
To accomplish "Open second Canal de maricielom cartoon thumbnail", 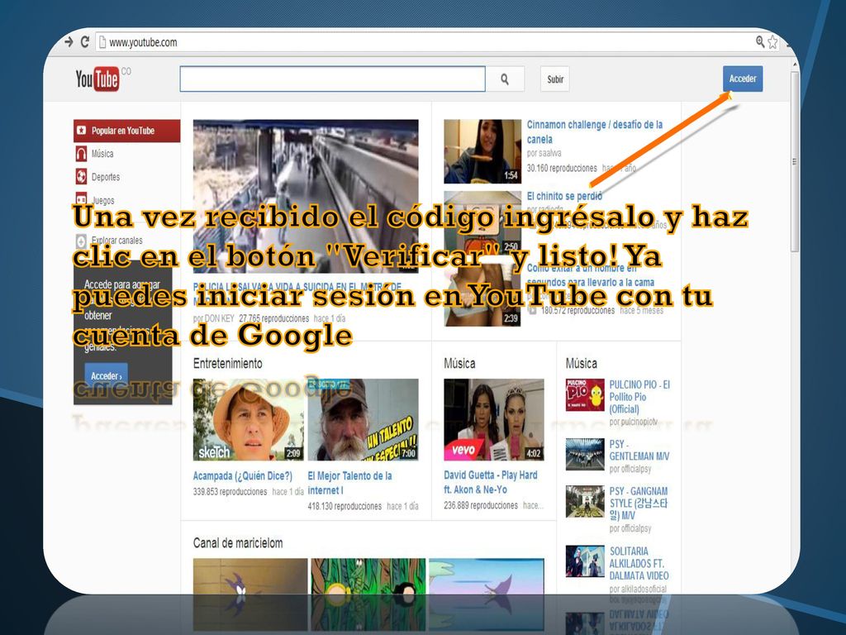I will 368,576.
